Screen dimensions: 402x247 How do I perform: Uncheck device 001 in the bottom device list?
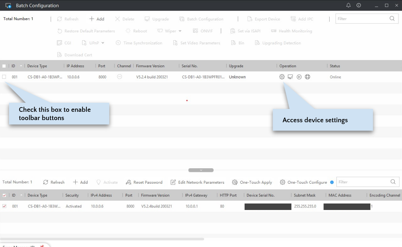pos(5,206)
